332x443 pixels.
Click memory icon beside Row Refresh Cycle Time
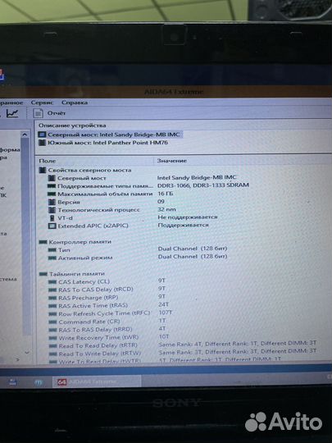point(52,314)
